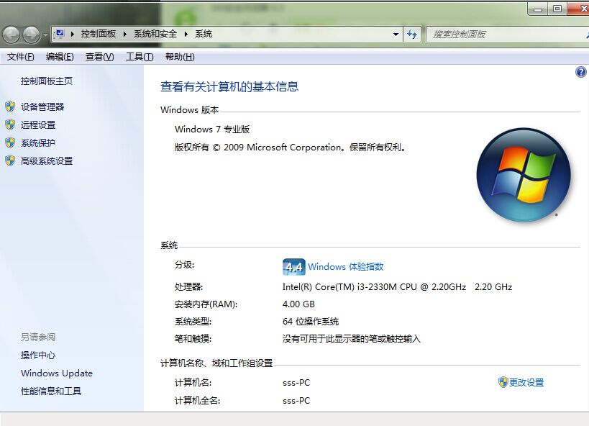Refresh the page with the refresh icon
The image size is (589, 426).
(412, 35)
